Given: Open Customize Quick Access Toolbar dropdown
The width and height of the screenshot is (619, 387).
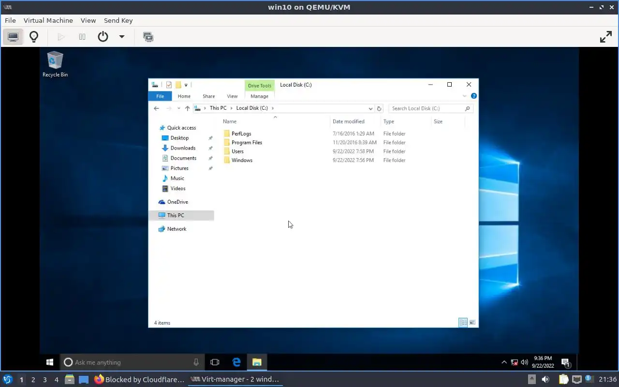Looking at the screenshot, I should point(186,85).
